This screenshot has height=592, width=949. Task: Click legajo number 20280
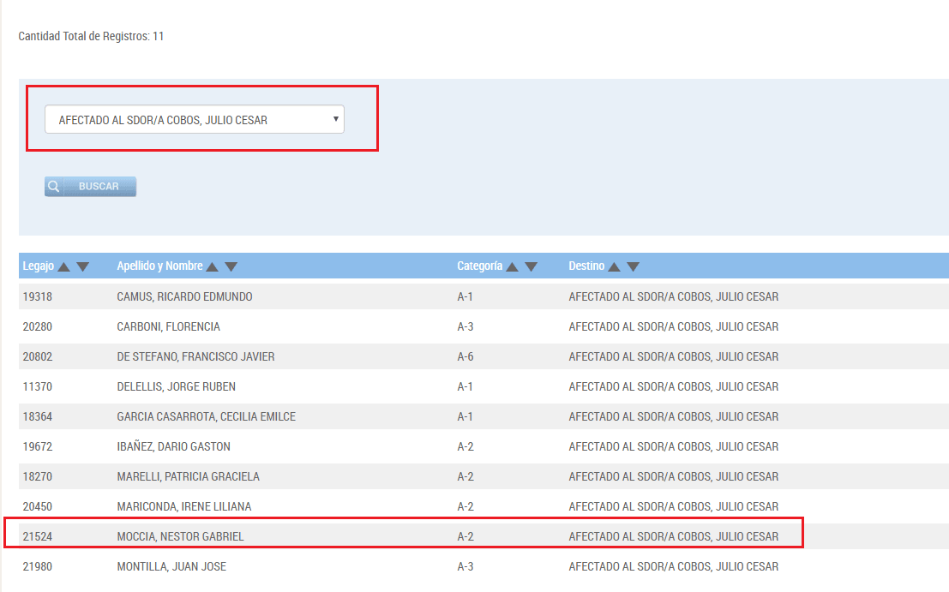point(38,327)
